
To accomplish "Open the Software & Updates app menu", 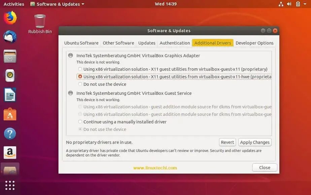I will 57,4.
